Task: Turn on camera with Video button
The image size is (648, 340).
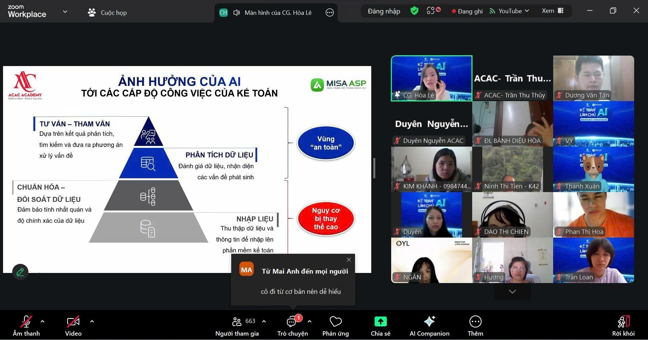Action: [73, 322]
